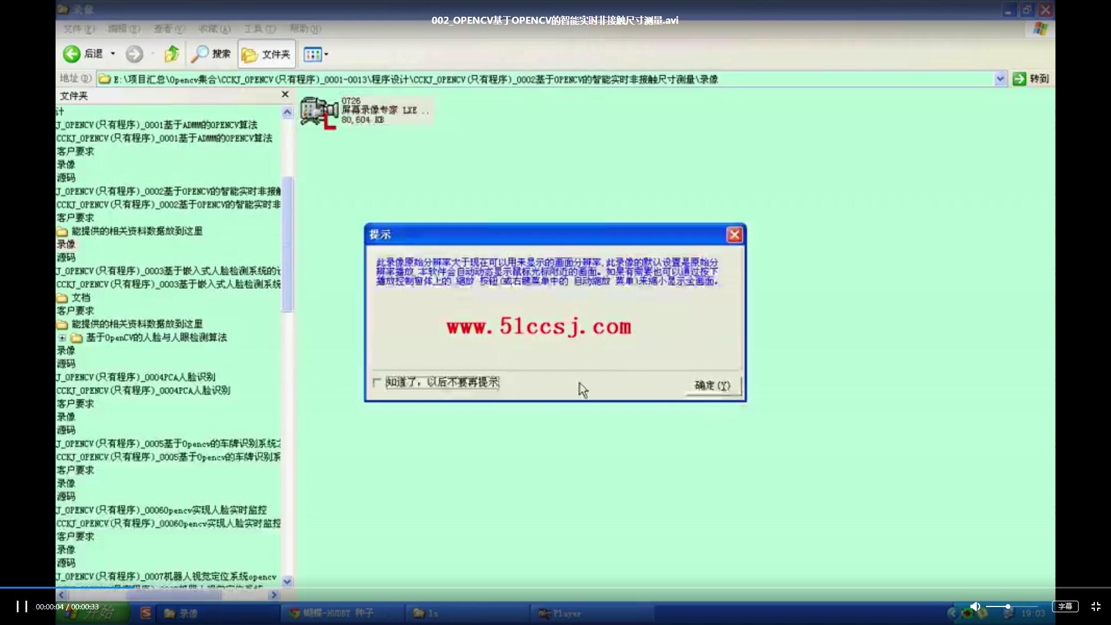Switch to Player taskbar window

point(591,613)
